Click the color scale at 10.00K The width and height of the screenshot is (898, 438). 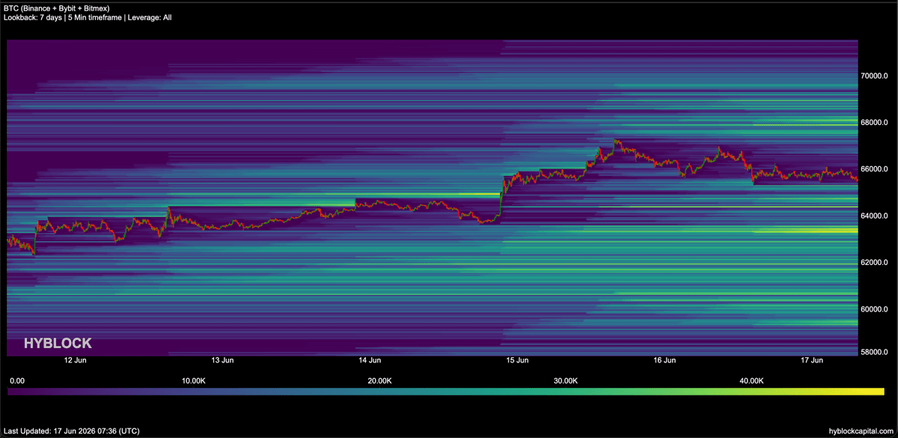click(193, 391)
